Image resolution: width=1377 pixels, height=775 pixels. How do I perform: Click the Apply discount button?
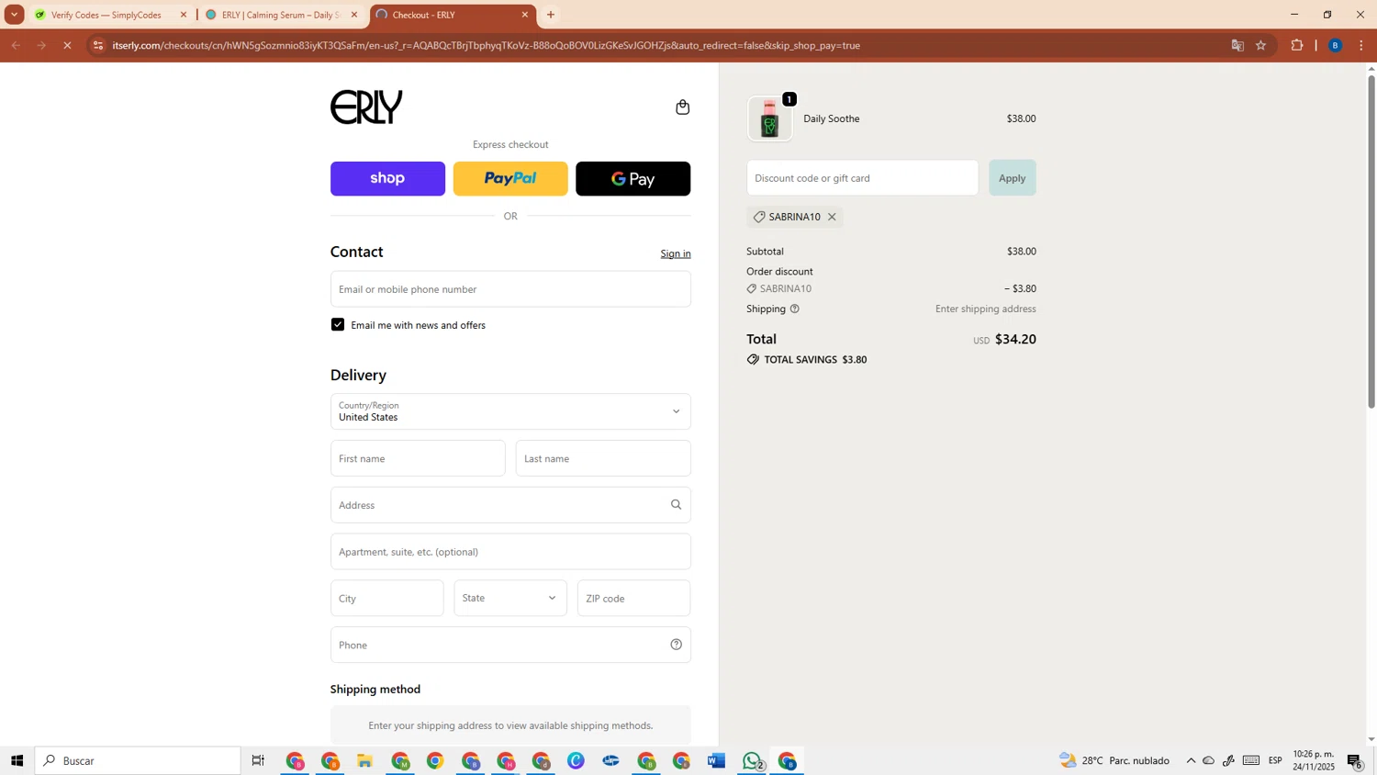[x=1012, y=178]
